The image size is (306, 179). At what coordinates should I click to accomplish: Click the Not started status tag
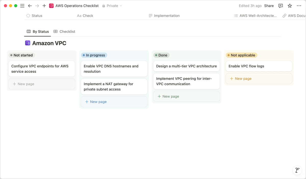click(x=22, y=55)
